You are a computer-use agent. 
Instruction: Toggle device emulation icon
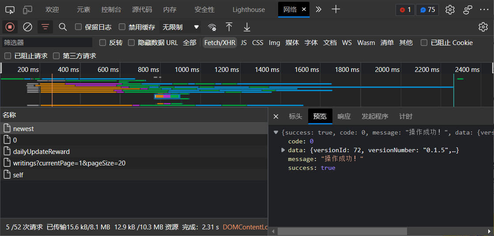[x=28, y=10]
